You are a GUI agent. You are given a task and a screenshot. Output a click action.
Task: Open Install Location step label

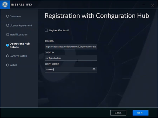(18, 34)
